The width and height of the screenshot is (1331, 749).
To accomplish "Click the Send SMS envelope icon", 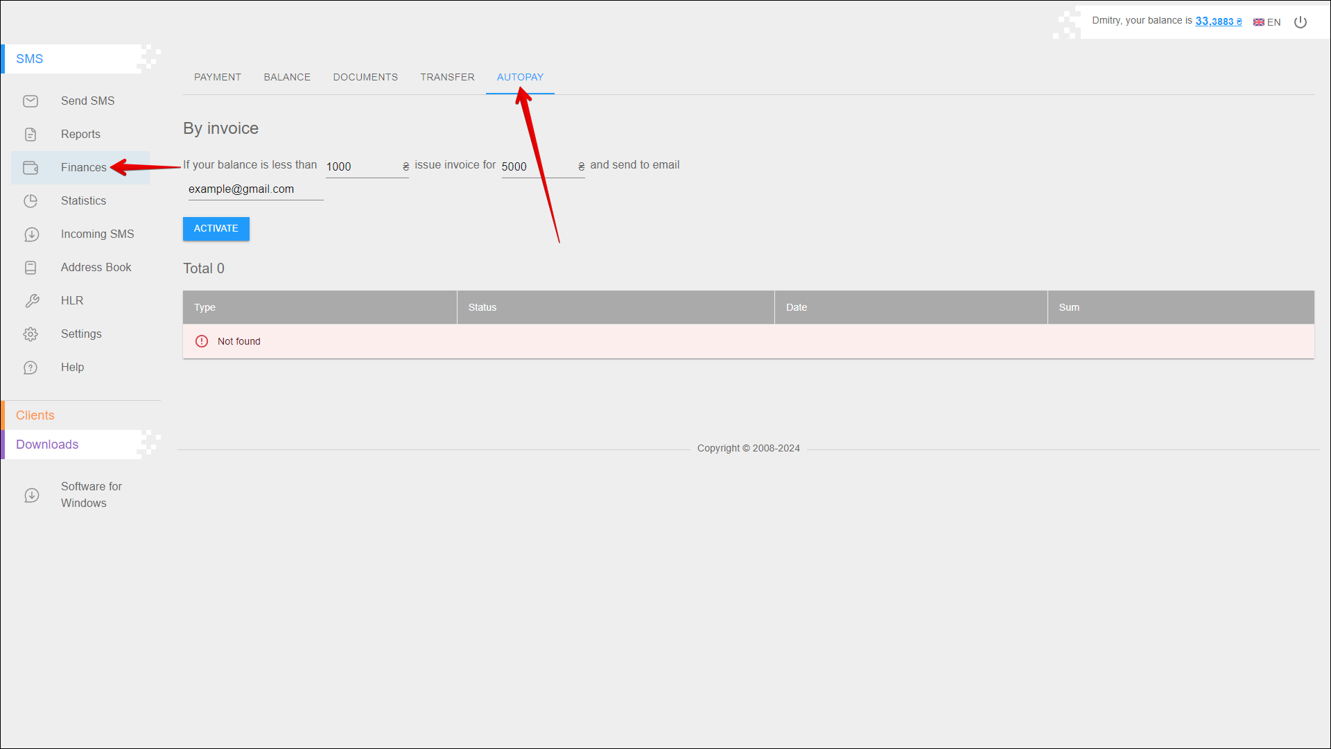I will [31, 101].
